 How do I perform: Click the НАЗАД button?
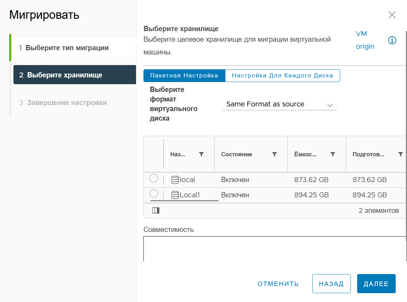[x=331, y=284]
